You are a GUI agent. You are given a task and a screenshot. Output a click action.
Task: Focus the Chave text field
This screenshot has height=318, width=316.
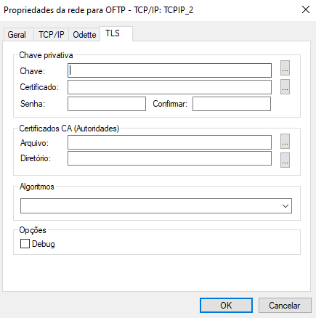pos(169,70)
